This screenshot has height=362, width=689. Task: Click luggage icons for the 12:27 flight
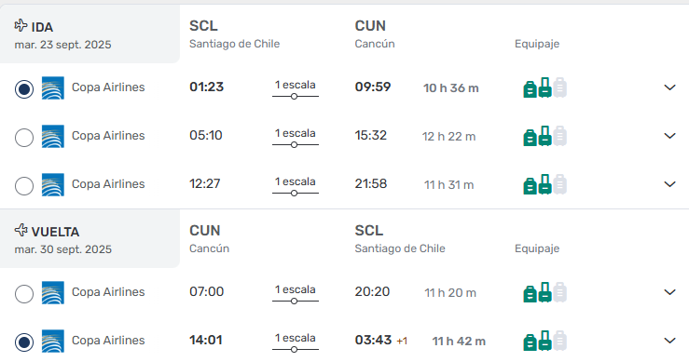[544, 184]
